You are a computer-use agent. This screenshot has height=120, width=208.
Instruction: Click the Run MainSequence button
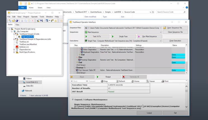pyautogui.click(x=149, y=36)
